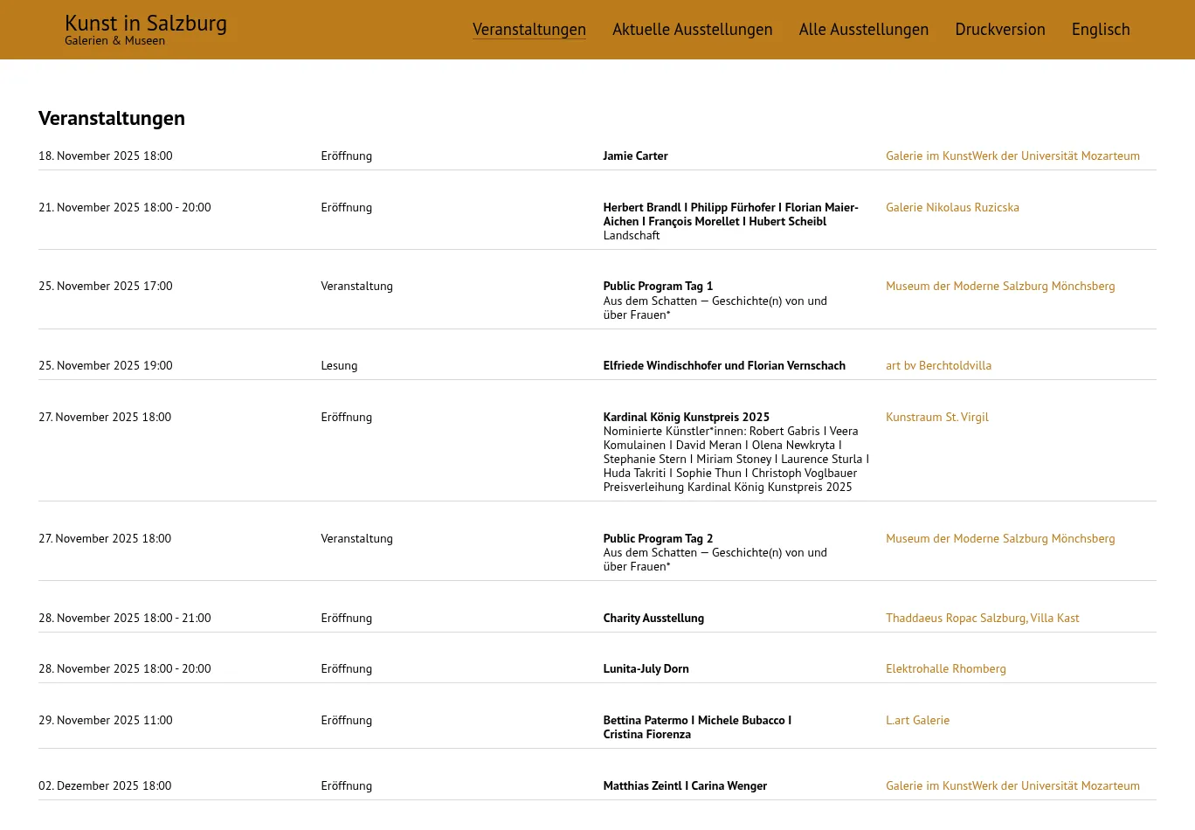This screenshot has width=1195, height=830.
Task: Open the Elektrohalle Rhomberg link
Action: tap(945, 669)
